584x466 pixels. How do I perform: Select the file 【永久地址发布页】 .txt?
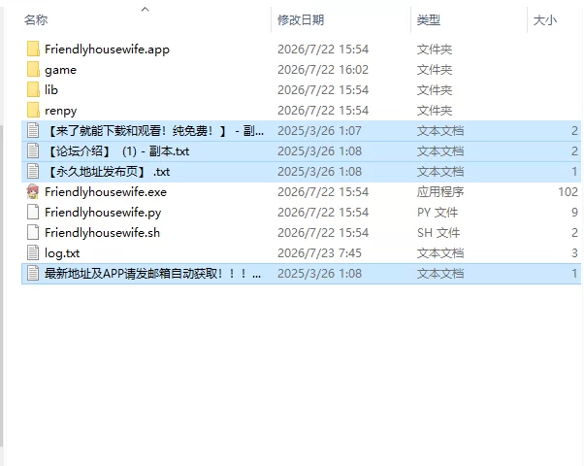pos(108,172)
